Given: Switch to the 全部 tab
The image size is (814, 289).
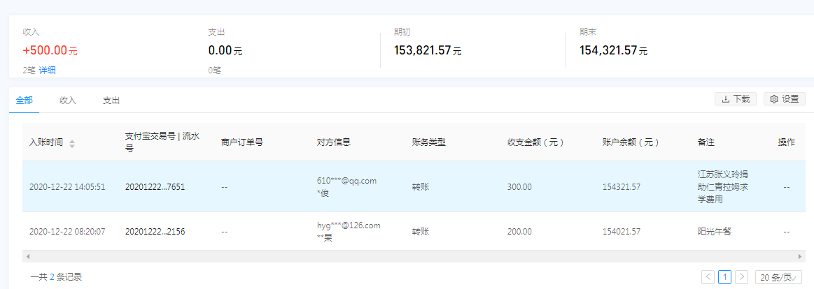Looking at the screenshot, I should [x=24, y=101].
